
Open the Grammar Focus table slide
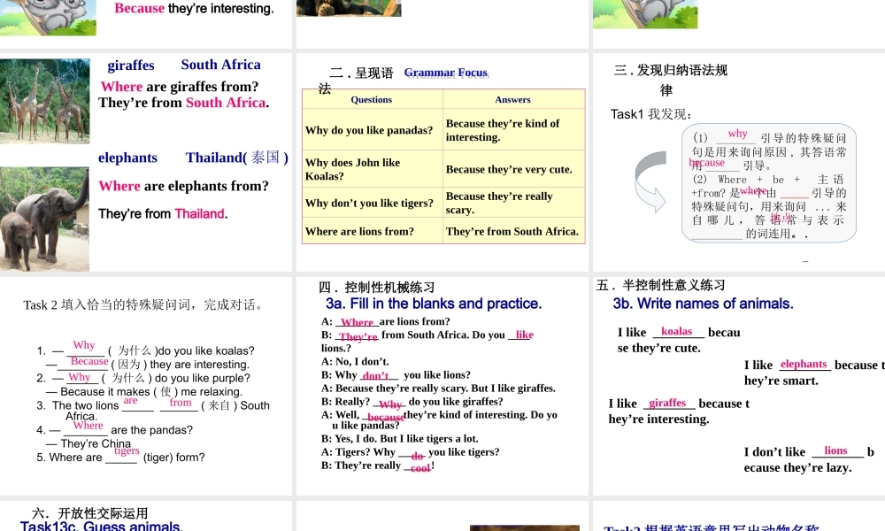click(x=442, y=163)
